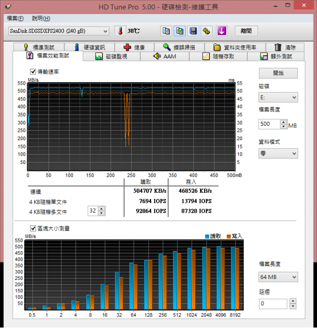Viewport: 317px width, 328px height.
Task: Select the 檔案效能測試 tab
Action: pyautogui.click(x=48, y=55)
